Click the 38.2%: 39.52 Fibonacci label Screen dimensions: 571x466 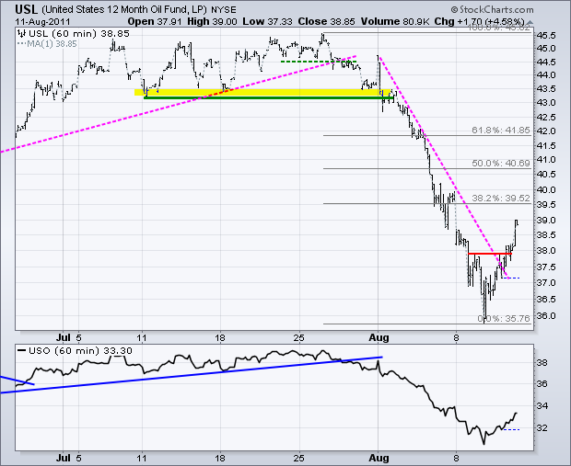(x=501, y=199)
